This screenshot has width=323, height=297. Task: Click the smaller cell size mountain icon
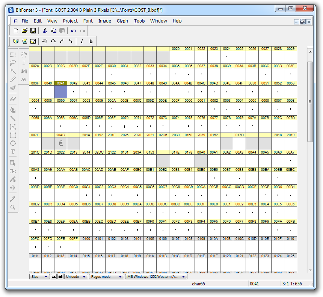(x=54, y=277)
